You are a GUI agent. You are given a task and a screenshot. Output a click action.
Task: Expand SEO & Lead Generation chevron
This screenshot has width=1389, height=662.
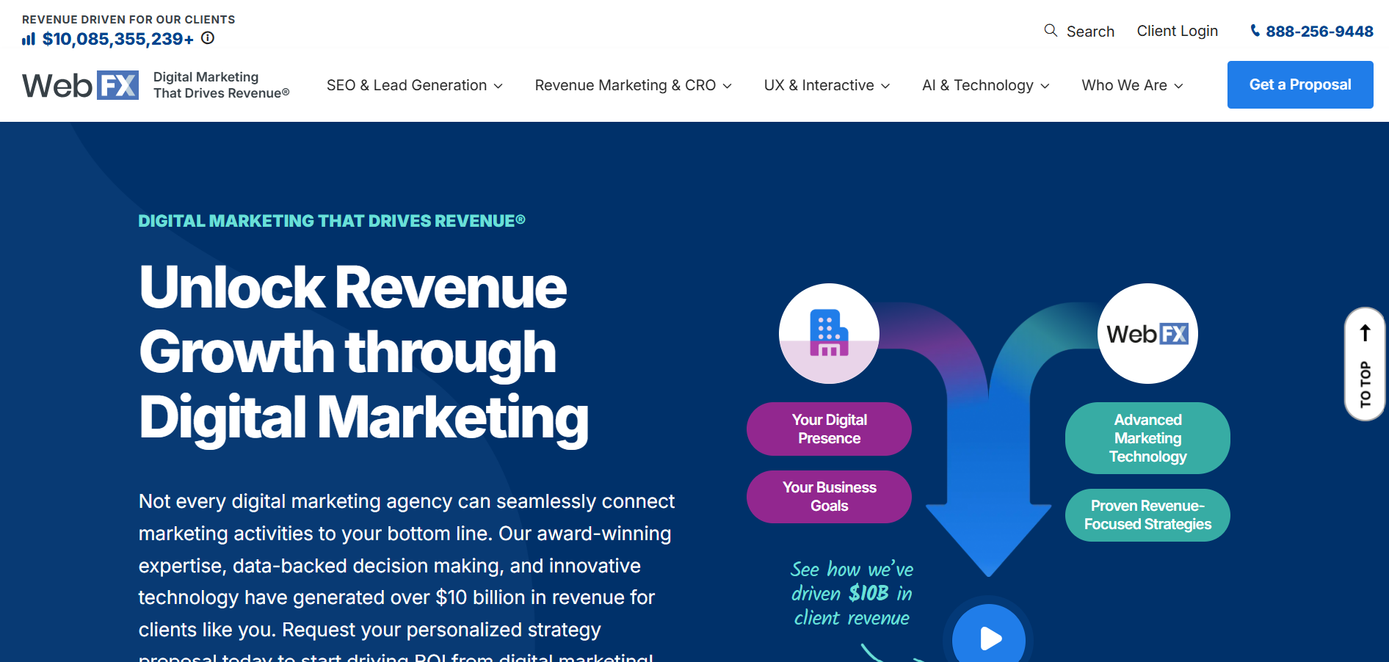pyautogui.click(x=498, y=86)
